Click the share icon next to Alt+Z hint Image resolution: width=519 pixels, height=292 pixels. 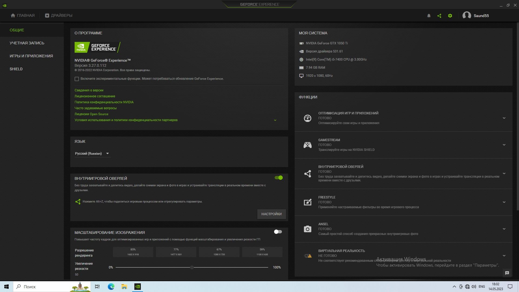(78, 202)
